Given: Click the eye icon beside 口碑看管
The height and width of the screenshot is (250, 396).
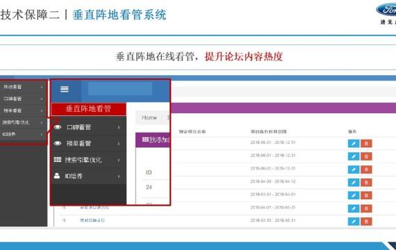Looking at the screenshot, I should [x=58, y=127].
